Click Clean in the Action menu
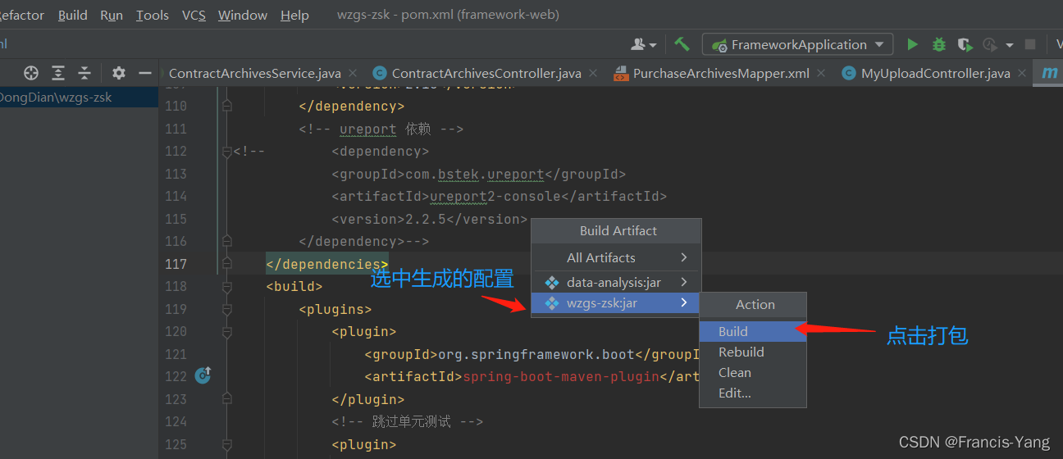Image resolution: width=1063 pixels, height=459 pixels. coord(753,372)
